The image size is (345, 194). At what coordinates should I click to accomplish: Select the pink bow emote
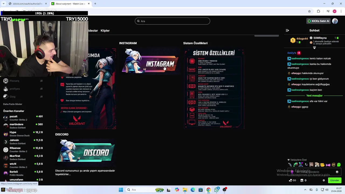328,165
